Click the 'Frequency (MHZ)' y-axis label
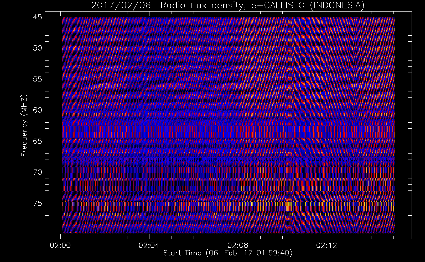The height and width of the screenshot is (262, 425). [24, 126]
